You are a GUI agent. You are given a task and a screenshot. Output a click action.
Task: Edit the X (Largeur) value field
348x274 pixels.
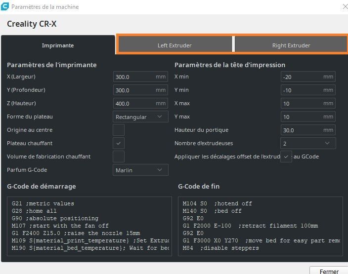(x=140, y=77)
